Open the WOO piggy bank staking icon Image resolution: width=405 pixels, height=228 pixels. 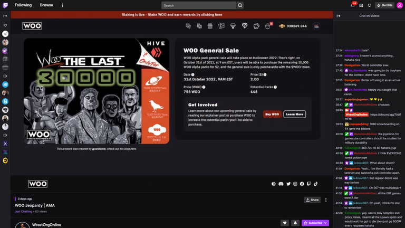[256, 26]
